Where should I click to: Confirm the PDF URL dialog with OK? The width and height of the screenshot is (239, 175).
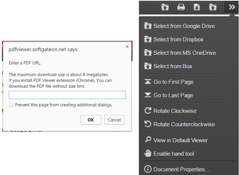(91, 120)
